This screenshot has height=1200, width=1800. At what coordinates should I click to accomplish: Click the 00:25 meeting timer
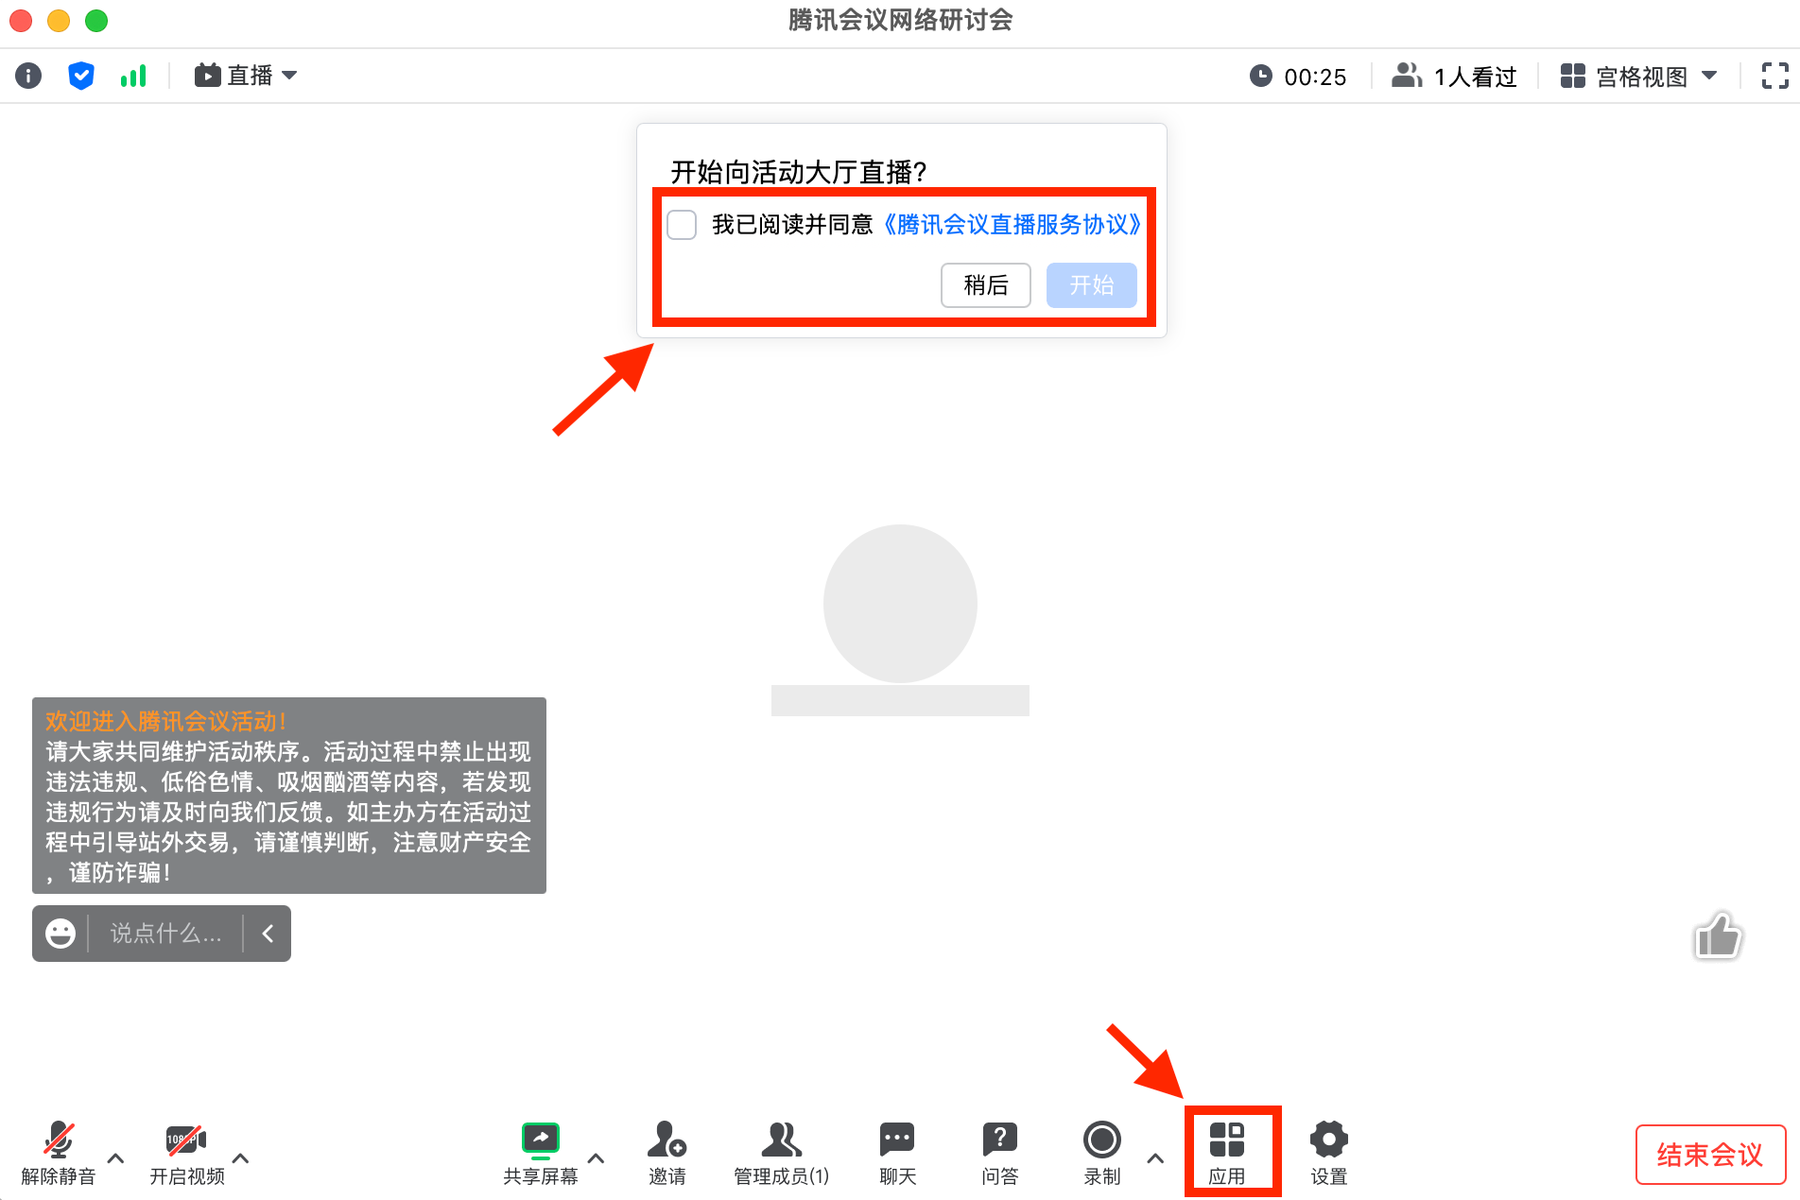pos(1298,77)
